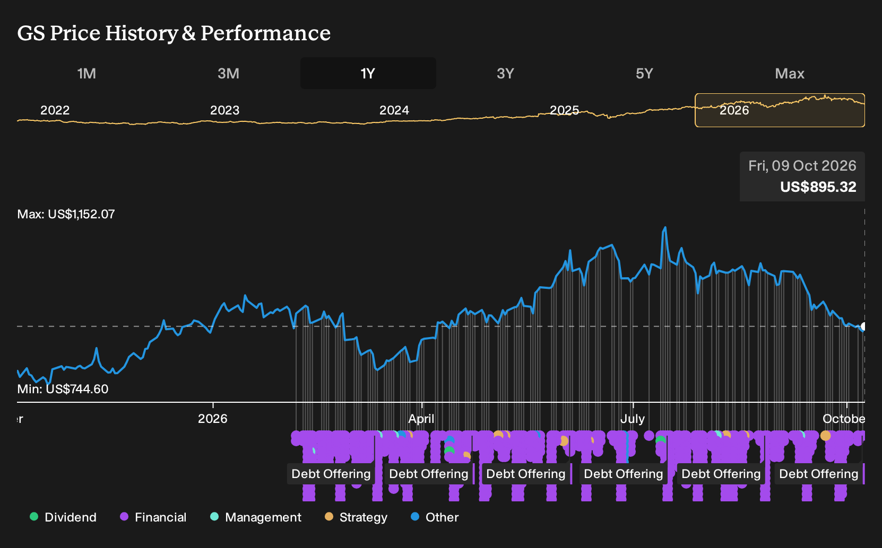Image resolution: width=882 pixels, height=548 pixels.
Task: Click the 'Max: US$1,152.07' label
Action: coord(66,214)
